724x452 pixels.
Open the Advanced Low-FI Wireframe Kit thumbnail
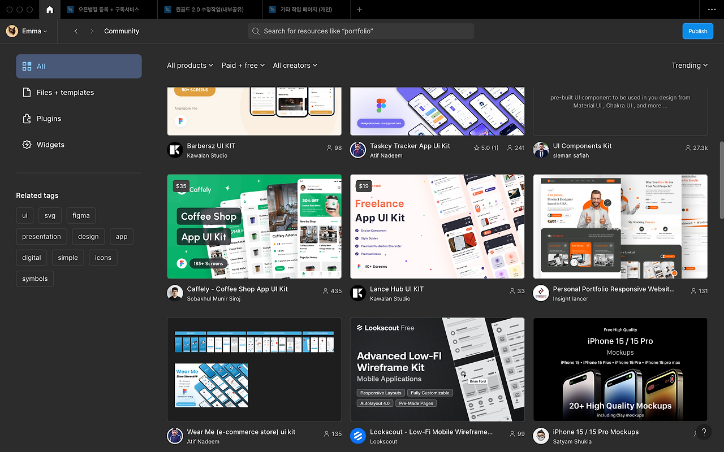tap(437, 370)
